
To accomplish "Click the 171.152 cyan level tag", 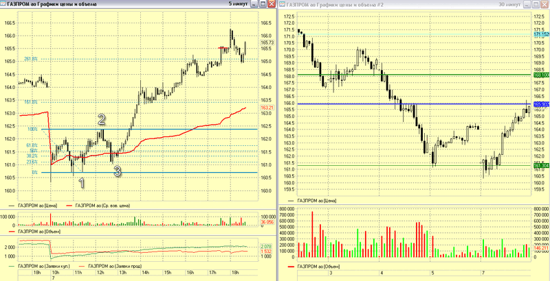I will (541, 34).
